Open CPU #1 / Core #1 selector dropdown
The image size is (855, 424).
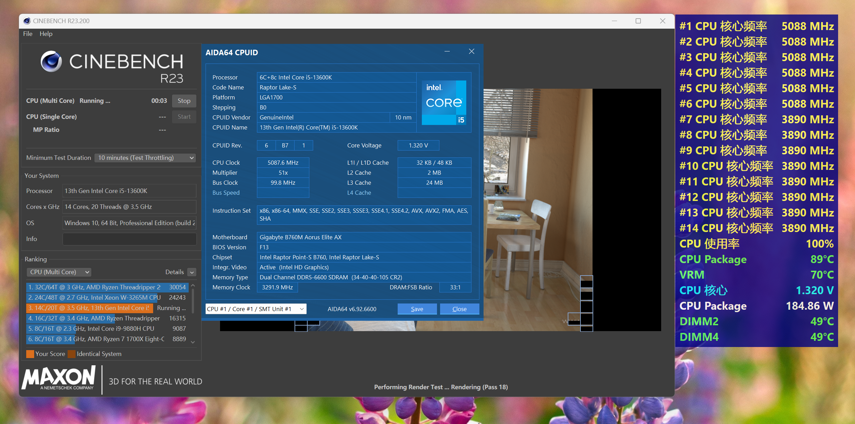(256, 309)
